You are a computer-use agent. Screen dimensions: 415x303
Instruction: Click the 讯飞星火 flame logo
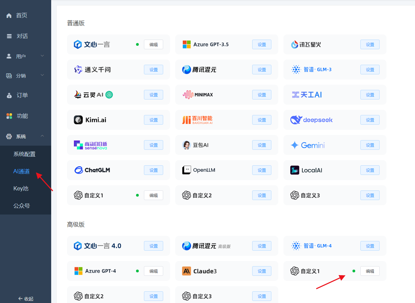(x=295, y=44)
